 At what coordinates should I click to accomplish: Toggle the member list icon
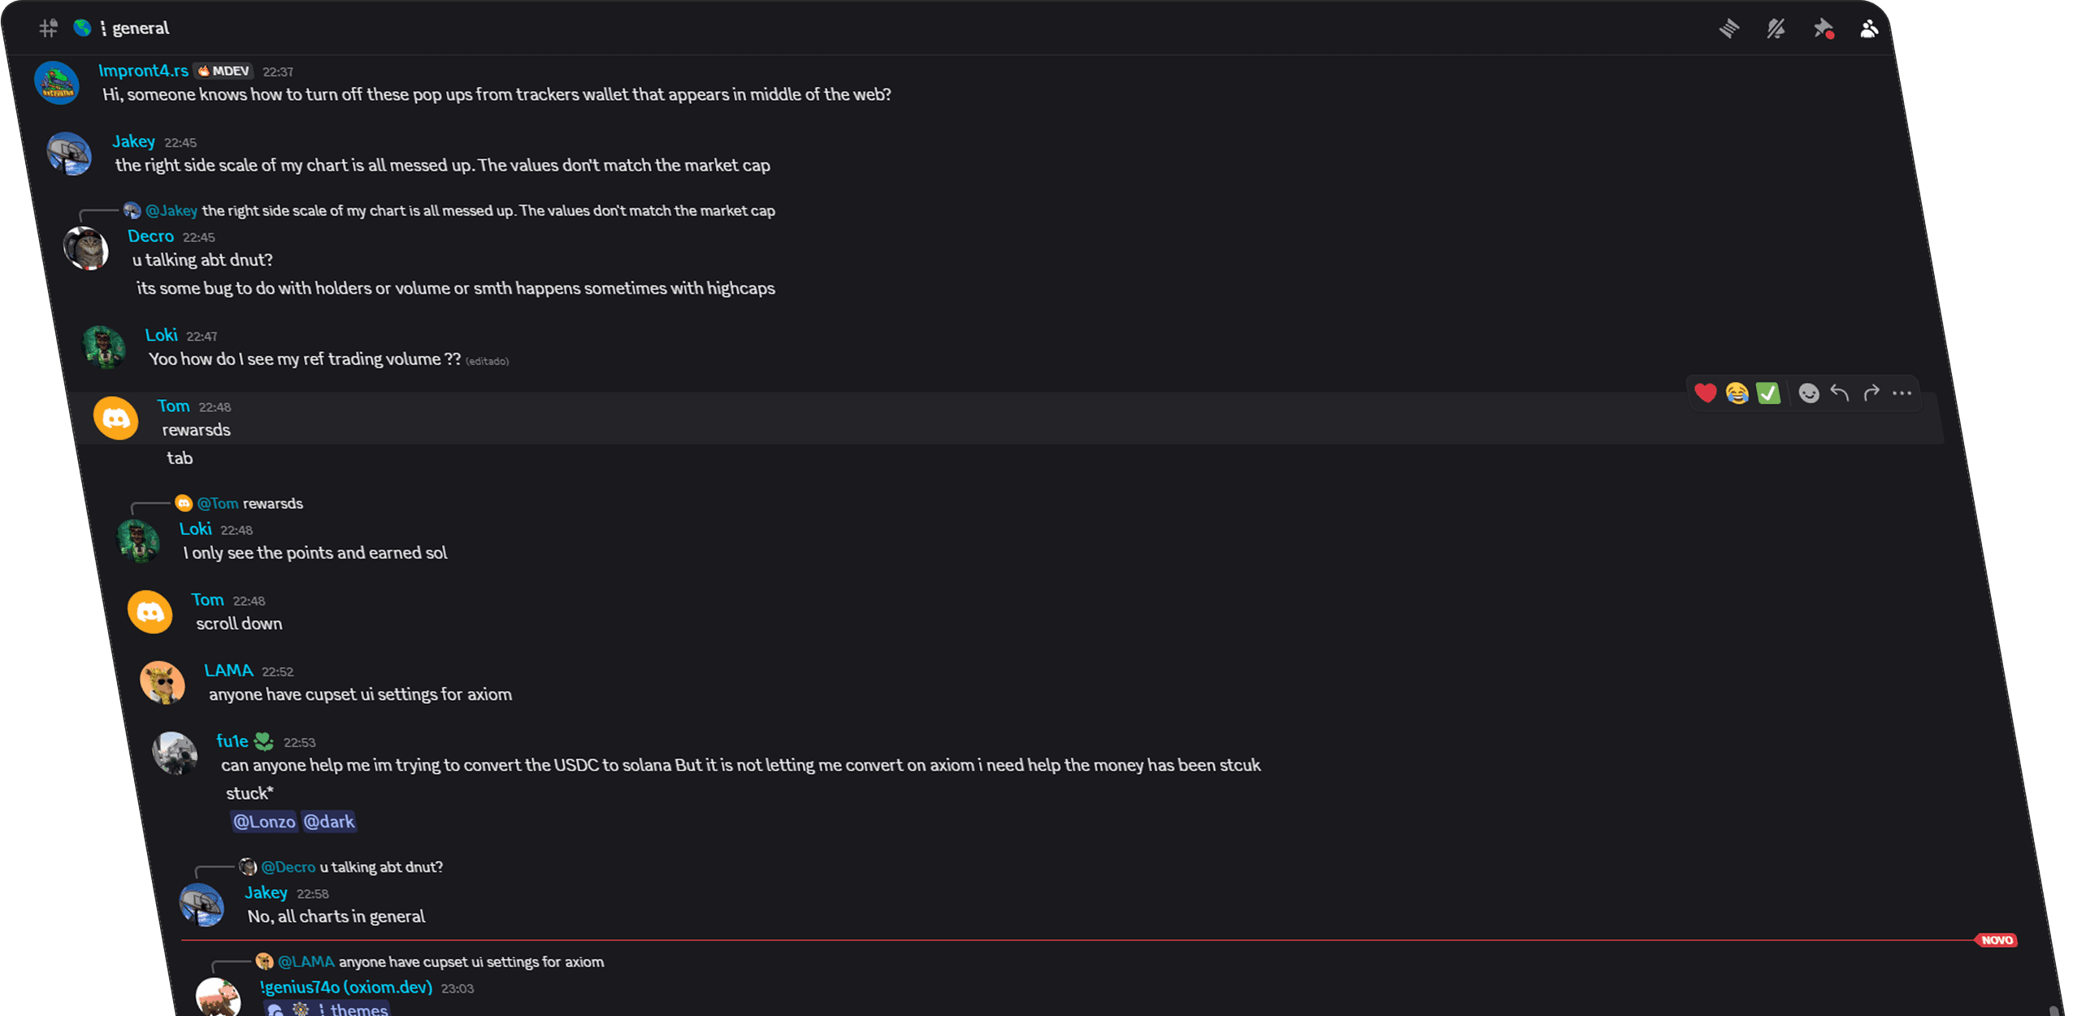[1869, 29]
